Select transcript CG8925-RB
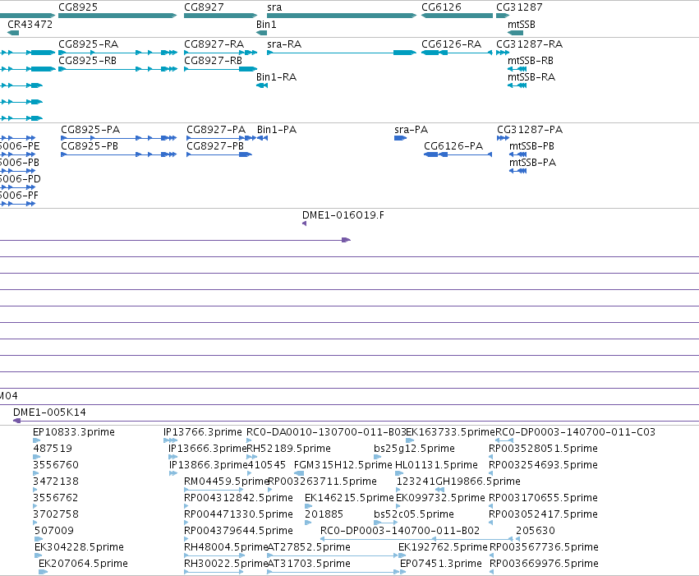Screen dimensions: 699x576 coord(87,61)
